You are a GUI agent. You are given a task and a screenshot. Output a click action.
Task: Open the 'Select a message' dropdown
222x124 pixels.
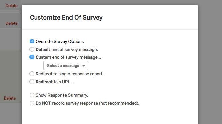point(66,66)
